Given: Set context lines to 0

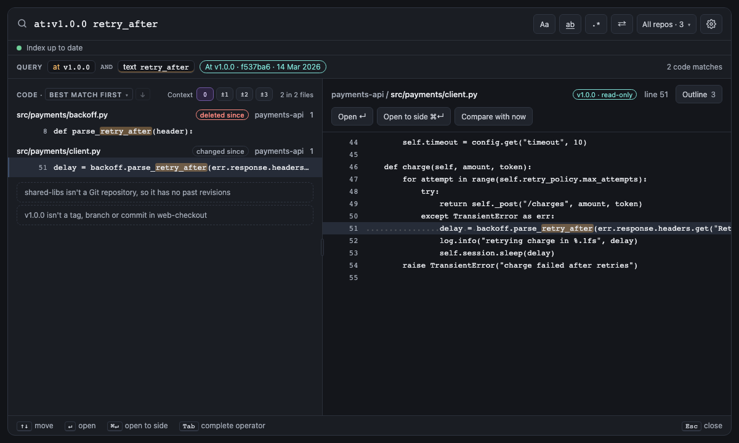Looking at the screenshot, I should coord(205,95).
